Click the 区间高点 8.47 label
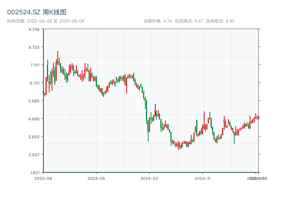Viewport: 287px width, 215px height. pos(189,21)
